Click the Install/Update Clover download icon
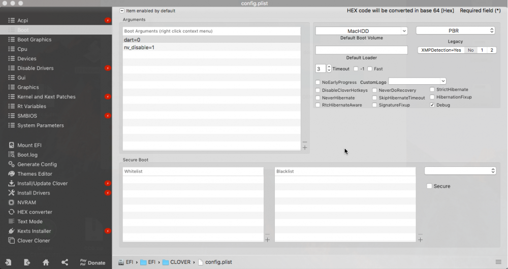This screenshot has height=269, width=508. [x=11, y=183]
